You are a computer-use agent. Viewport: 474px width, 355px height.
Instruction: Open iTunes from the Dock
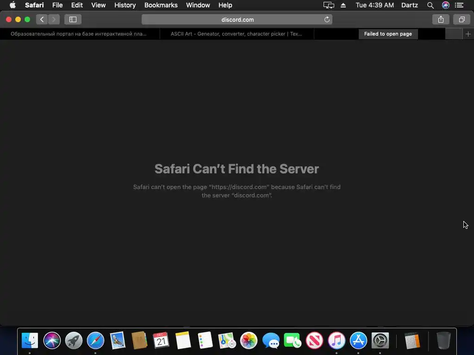pyautogui.click(x=337, y=340)
